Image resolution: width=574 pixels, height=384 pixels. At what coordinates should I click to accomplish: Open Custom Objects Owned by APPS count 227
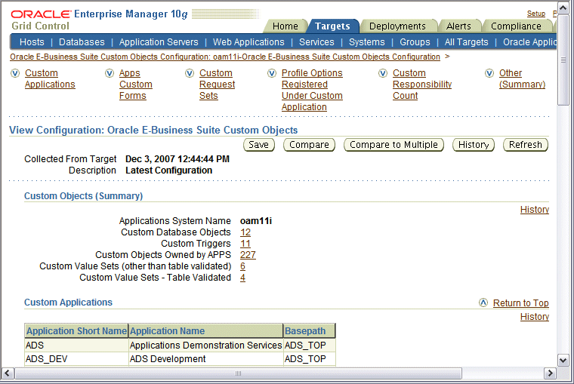tap(248, 255)
